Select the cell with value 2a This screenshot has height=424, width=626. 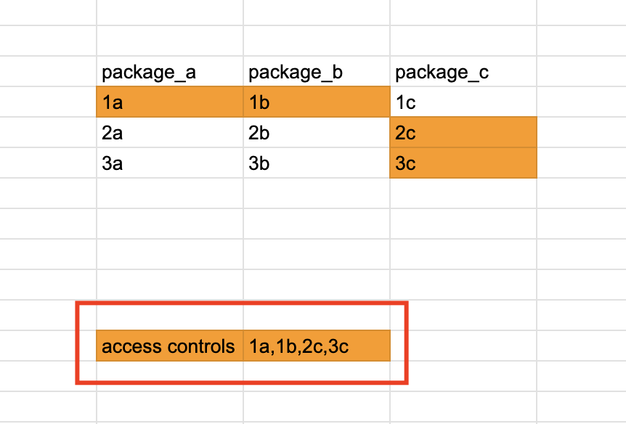[170, 133]
